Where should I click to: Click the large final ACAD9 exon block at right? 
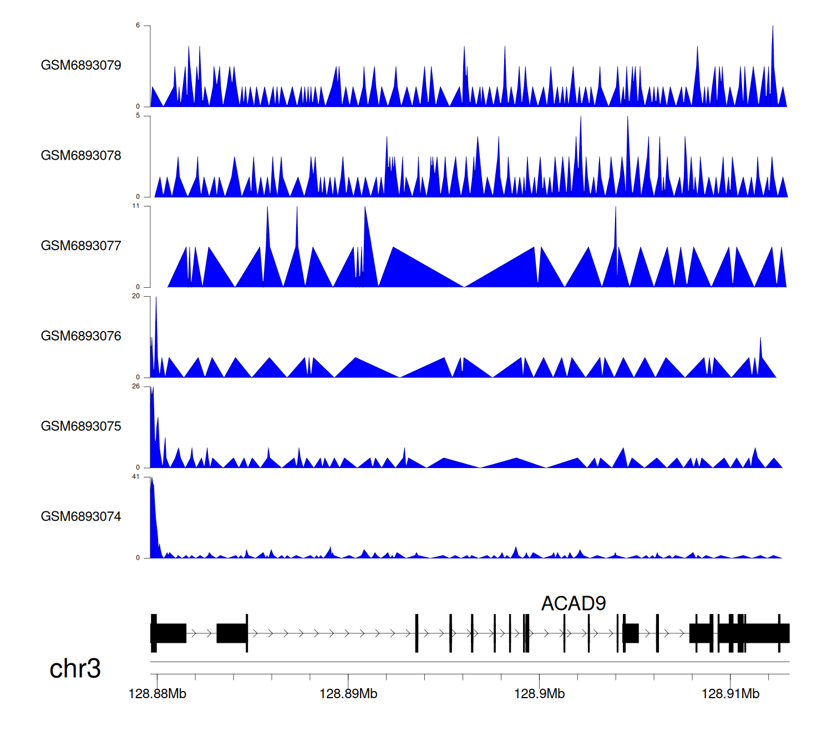pyautogui.click(x=765, y=633)
